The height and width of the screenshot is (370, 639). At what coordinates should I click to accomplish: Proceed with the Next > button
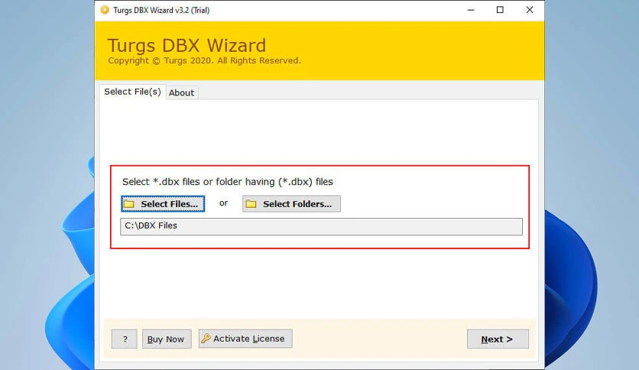[x=498, y=339]
